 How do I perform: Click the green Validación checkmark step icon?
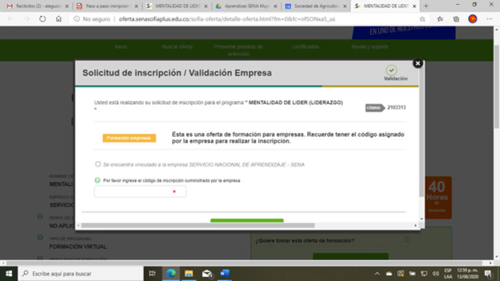click(391, 70)
